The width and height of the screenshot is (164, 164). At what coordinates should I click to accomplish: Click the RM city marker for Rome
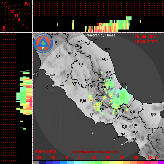coord(83,101)
